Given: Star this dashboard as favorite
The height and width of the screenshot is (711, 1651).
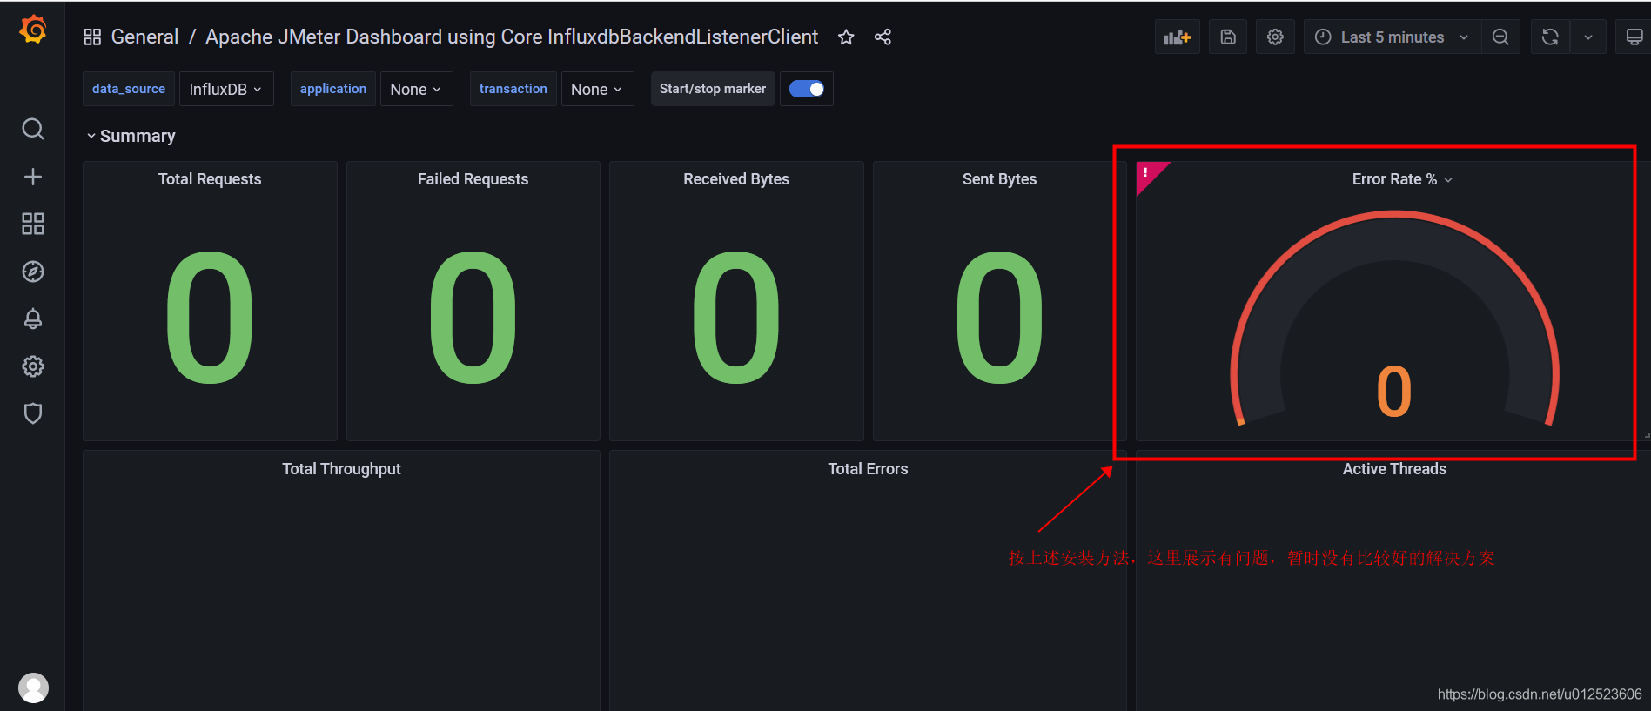Looking at the screenshot, I should (846, 37).
